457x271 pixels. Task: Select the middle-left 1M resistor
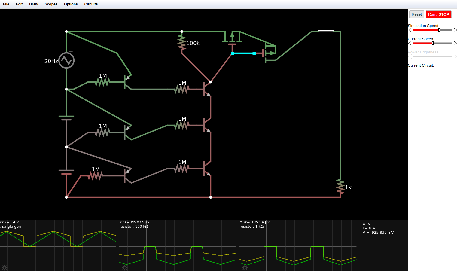(102, 132)
